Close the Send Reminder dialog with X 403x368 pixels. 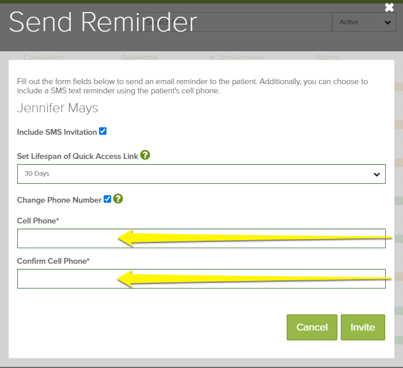coord(389,7)
